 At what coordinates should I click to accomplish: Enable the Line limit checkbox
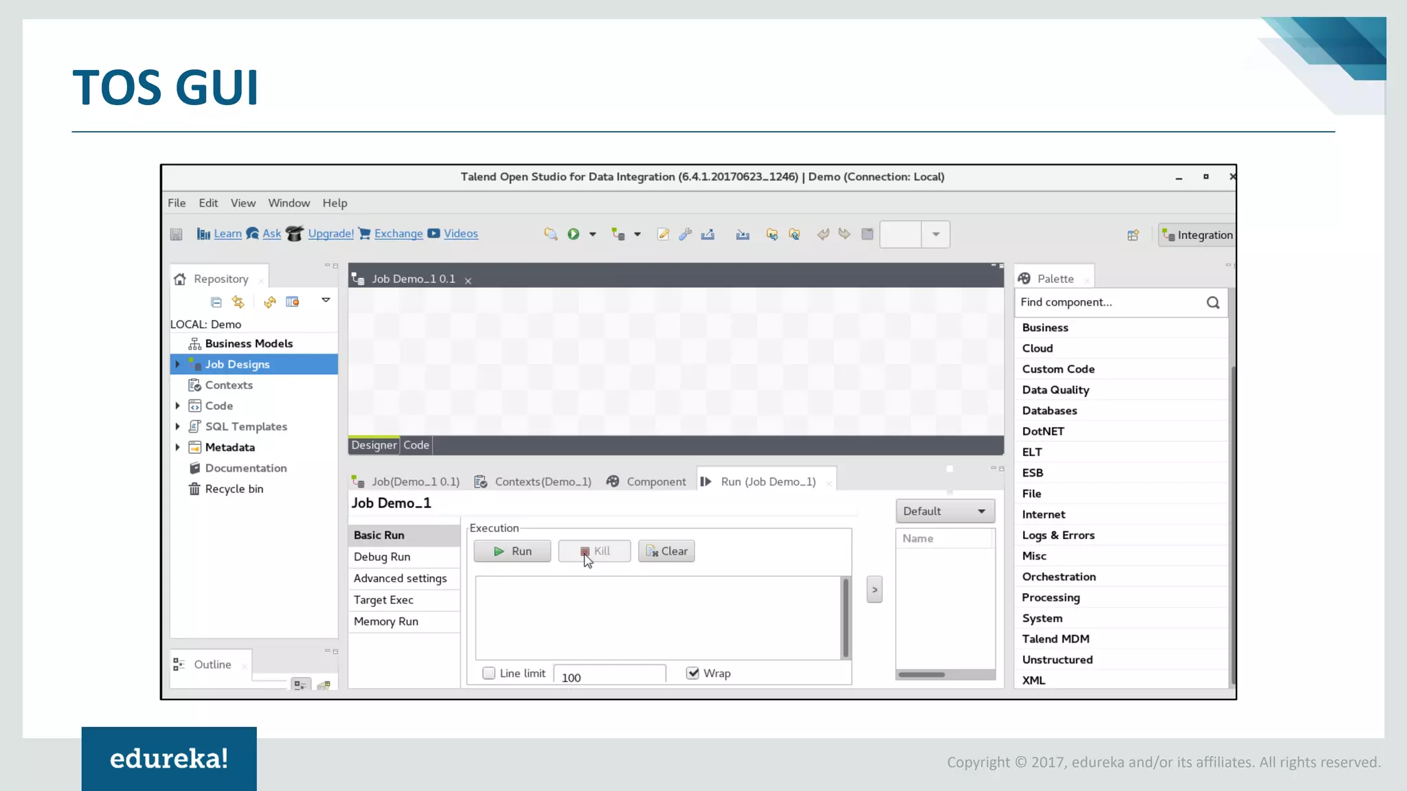[x=489, y=673]
